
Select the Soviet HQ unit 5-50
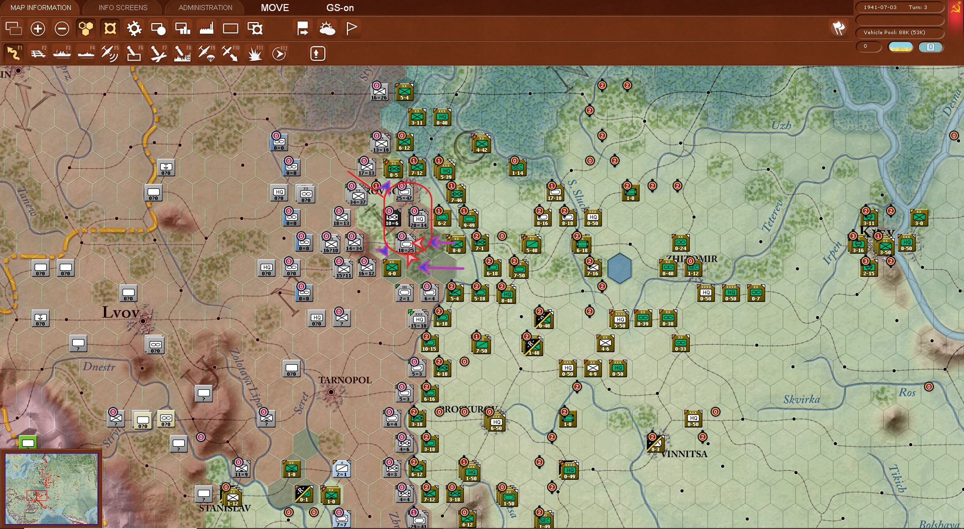(x=620, y=320)
